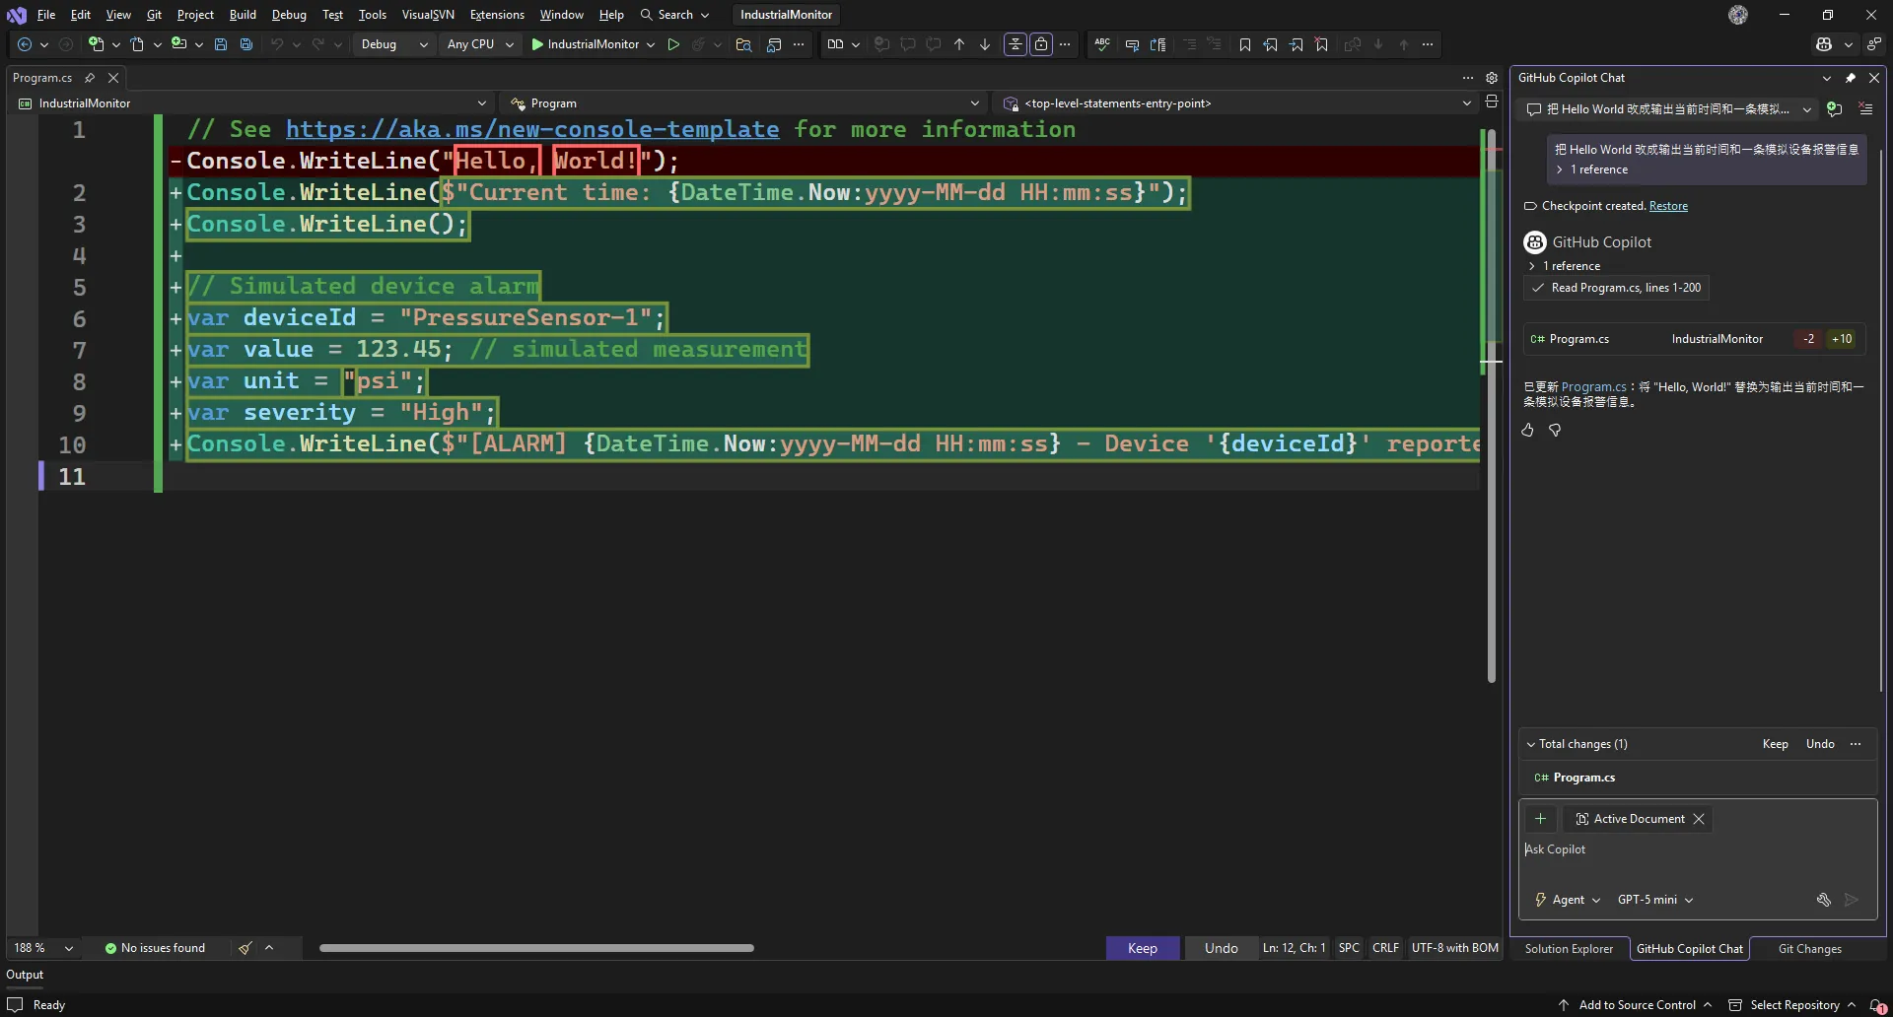Open the File menu
The width and height of the screenshot is (1893, 1017).
[x=46, y=15]
